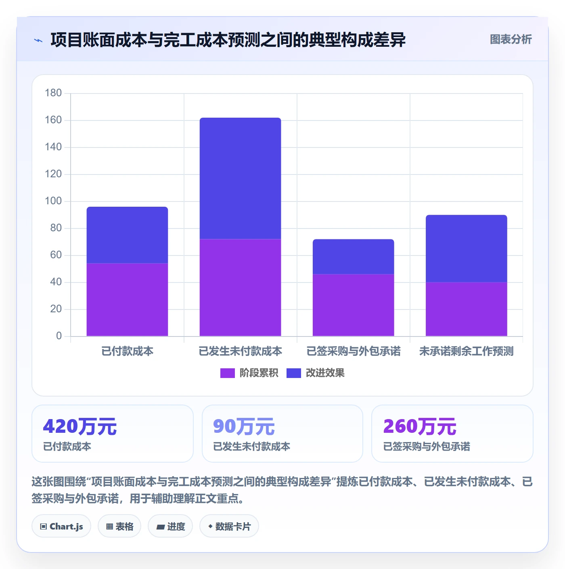Click the x-axis label 已发生未付款成本
Screen dimensions: 565x569
click(x=240, y=351)
